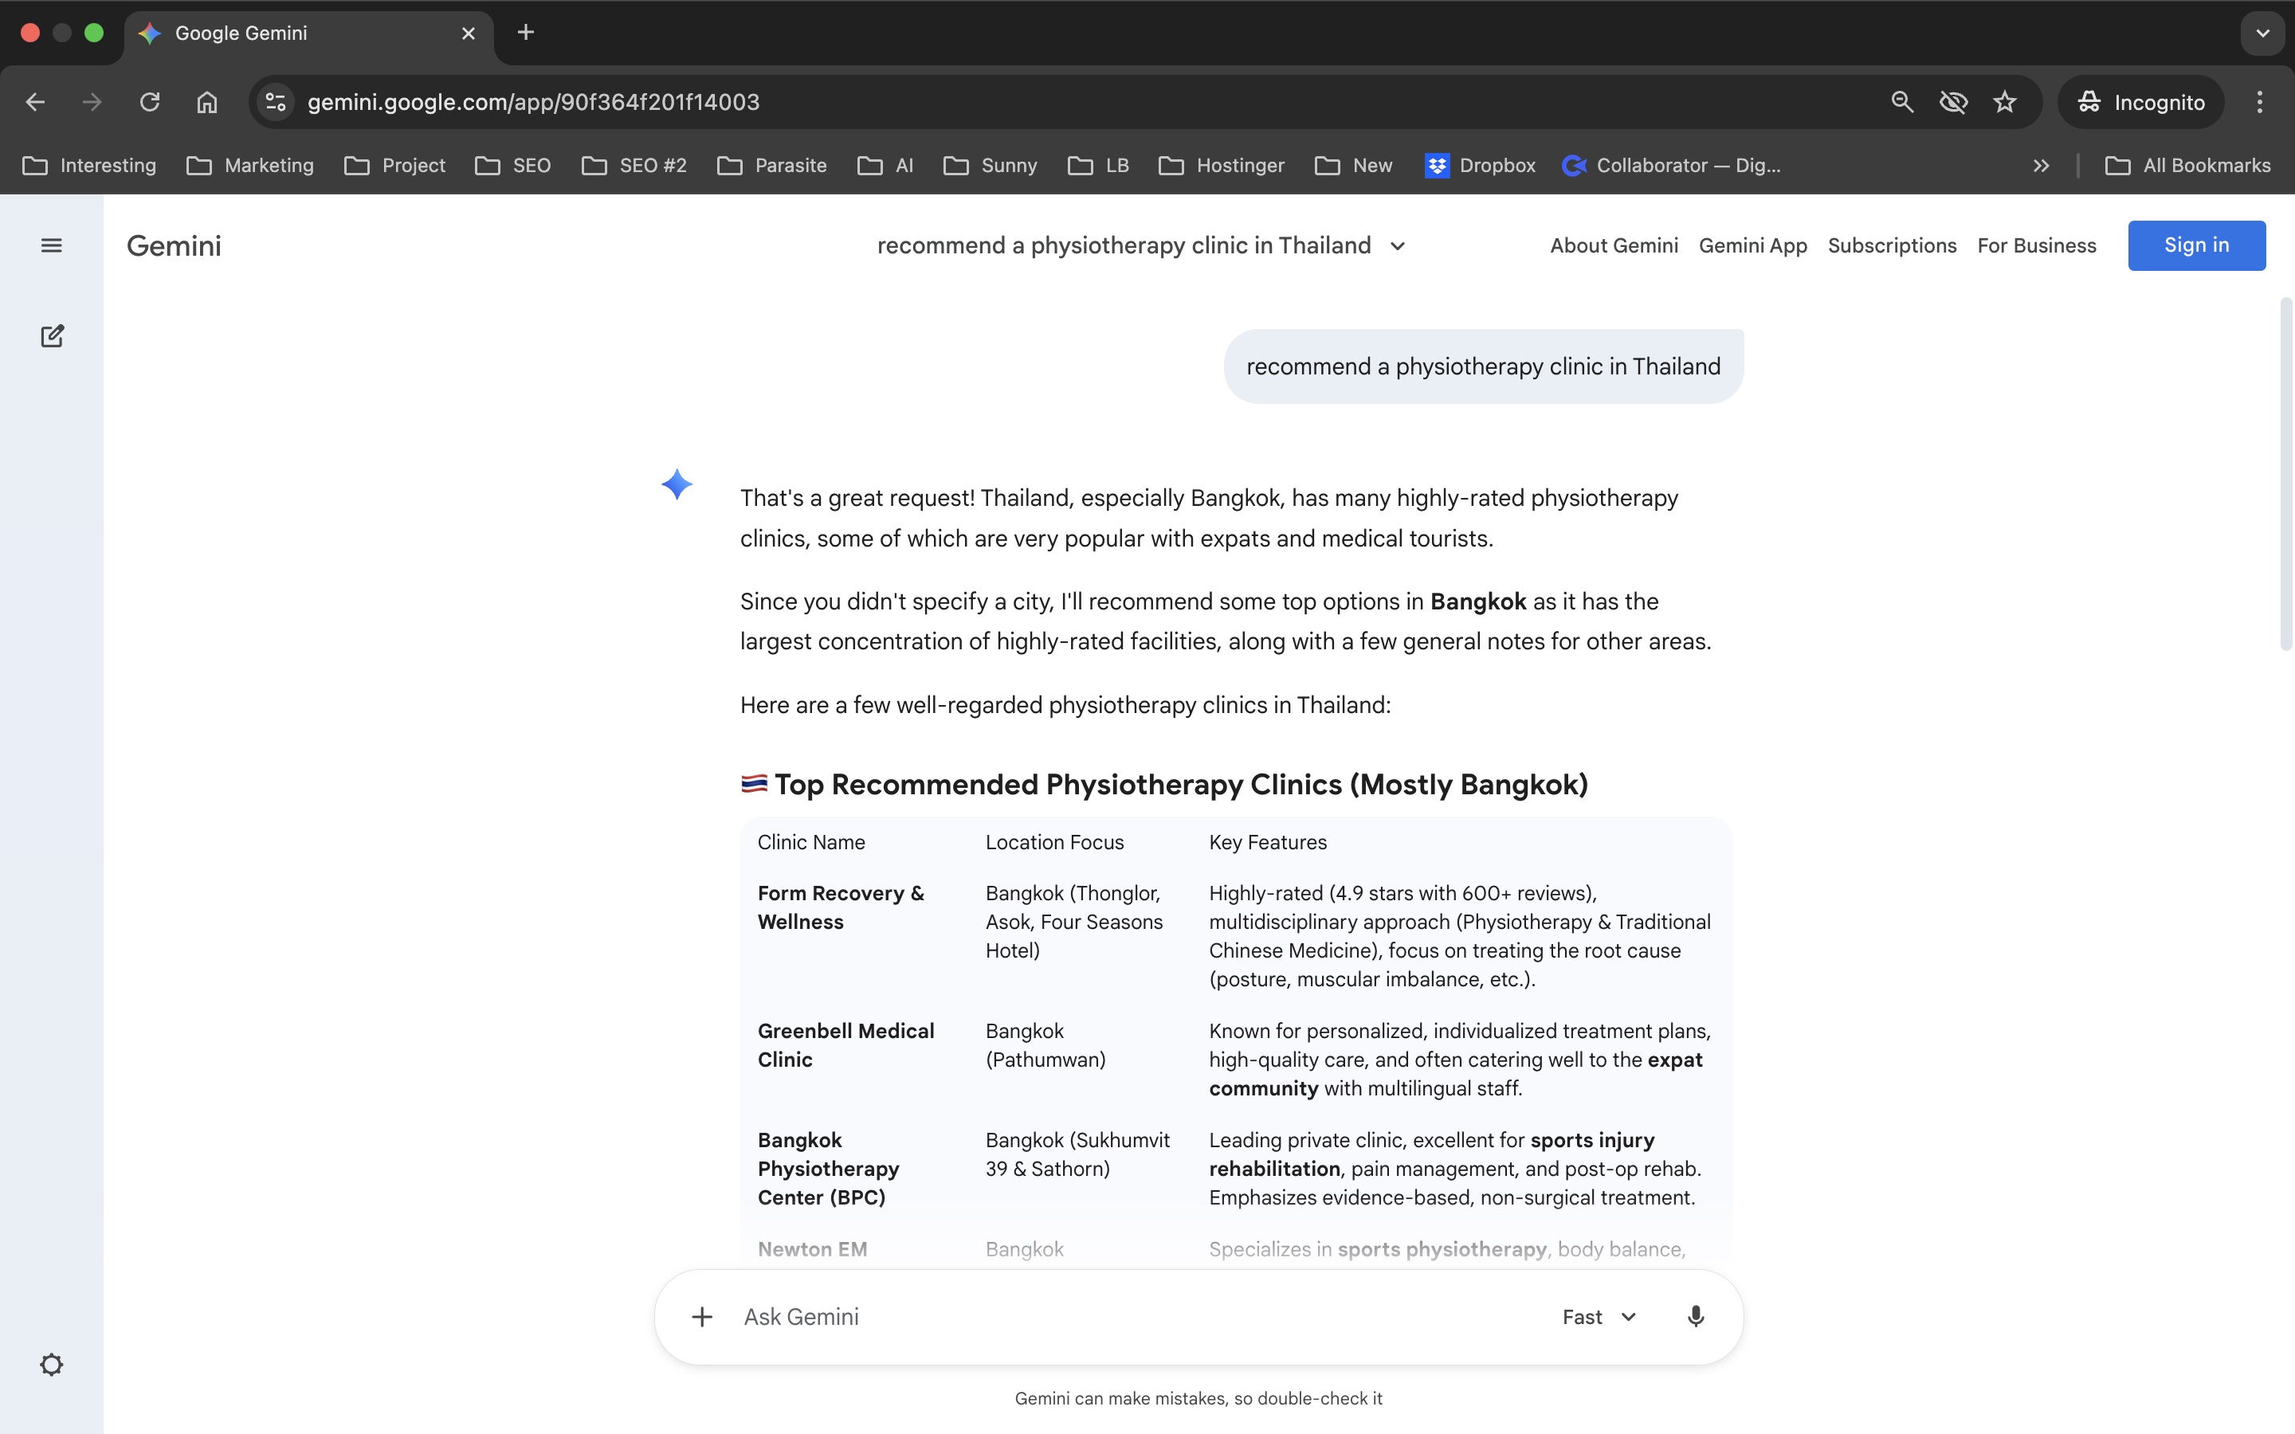Open the About Gemini link
The width and height of the screenshot is (2295, 1434).
pos(1614,245)
